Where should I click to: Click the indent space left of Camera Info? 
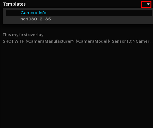[13, 13]
